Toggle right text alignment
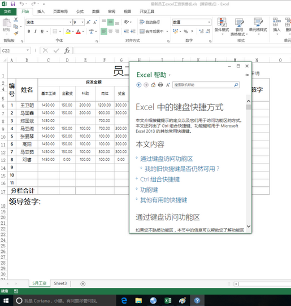The image size is (291, 306). click(x=117, y=31)
